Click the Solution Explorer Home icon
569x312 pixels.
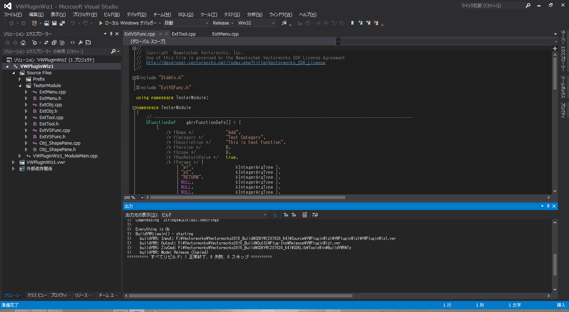(x=23, y=43)
